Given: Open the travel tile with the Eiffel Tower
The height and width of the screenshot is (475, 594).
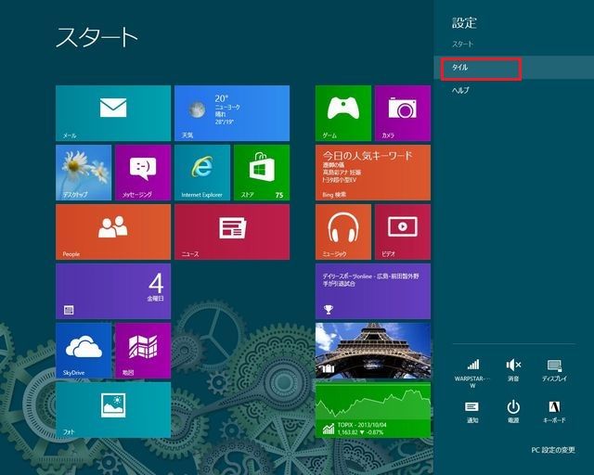Looking at the screenshot, I should pos(373,351).
